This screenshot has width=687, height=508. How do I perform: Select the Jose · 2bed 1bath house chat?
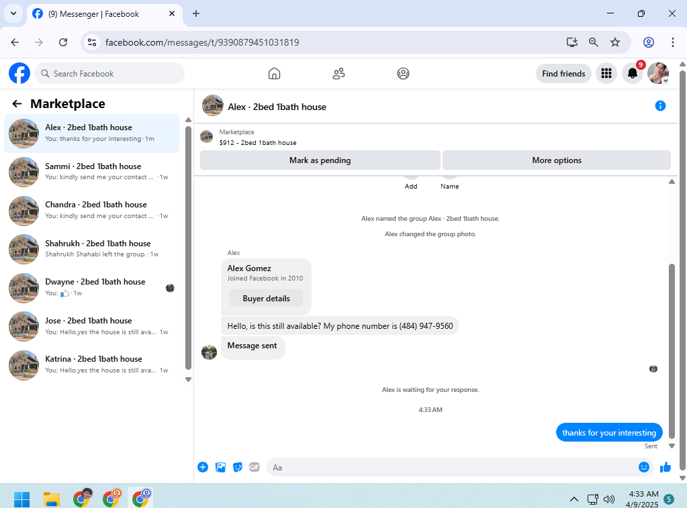91,326
